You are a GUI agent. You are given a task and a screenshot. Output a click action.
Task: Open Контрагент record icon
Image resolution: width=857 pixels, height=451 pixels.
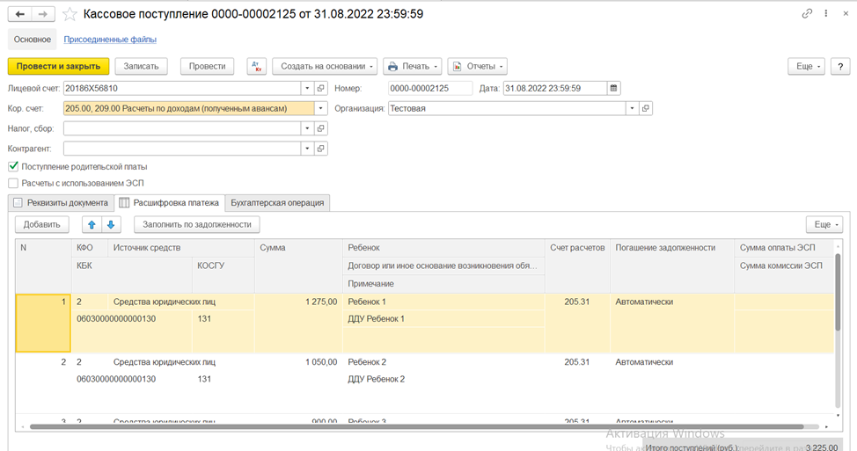[321, 148]
